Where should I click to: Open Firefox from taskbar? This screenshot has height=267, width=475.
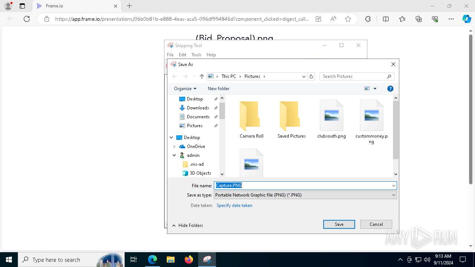[x=189, y=260]
